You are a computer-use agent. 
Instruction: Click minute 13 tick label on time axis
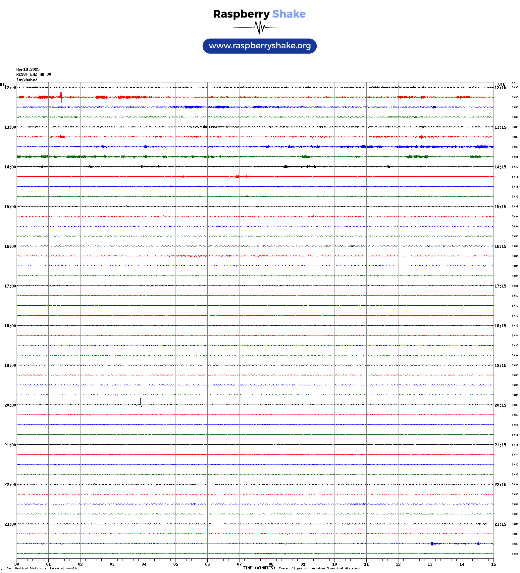coord(430,564)
